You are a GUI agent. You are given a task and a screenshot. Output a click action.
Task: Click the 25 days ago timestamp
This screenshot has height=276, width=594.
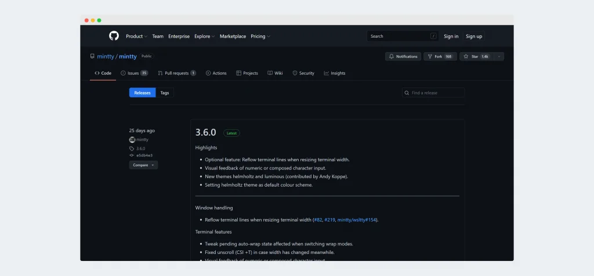pyautogui.click(x=142, y=130)
